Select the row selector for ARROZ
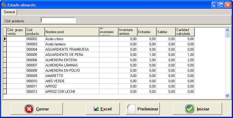The image size is (233, 118). [x=5, y=86]
